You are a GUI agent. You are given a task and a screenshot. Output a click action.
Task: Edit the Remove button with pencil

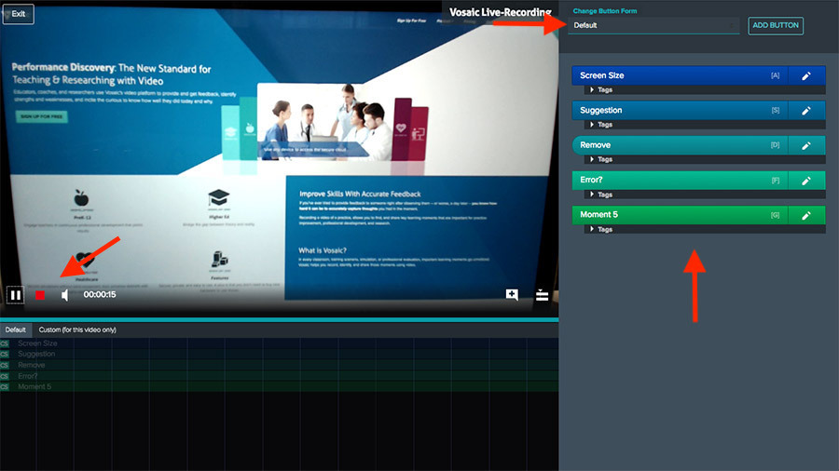click(x=806, y=145)
